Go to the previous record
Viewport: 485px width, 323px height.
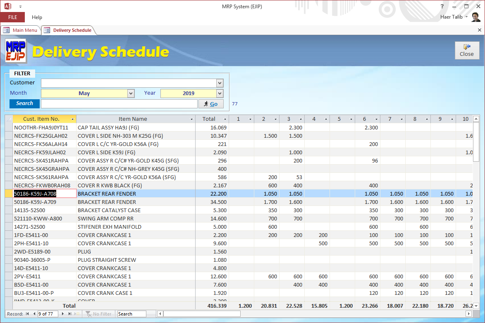[33, 314]
